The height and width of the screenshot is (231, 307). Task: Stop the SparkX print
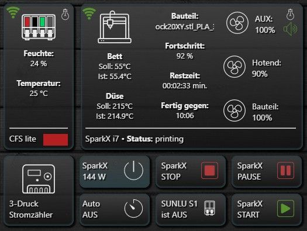191,171
